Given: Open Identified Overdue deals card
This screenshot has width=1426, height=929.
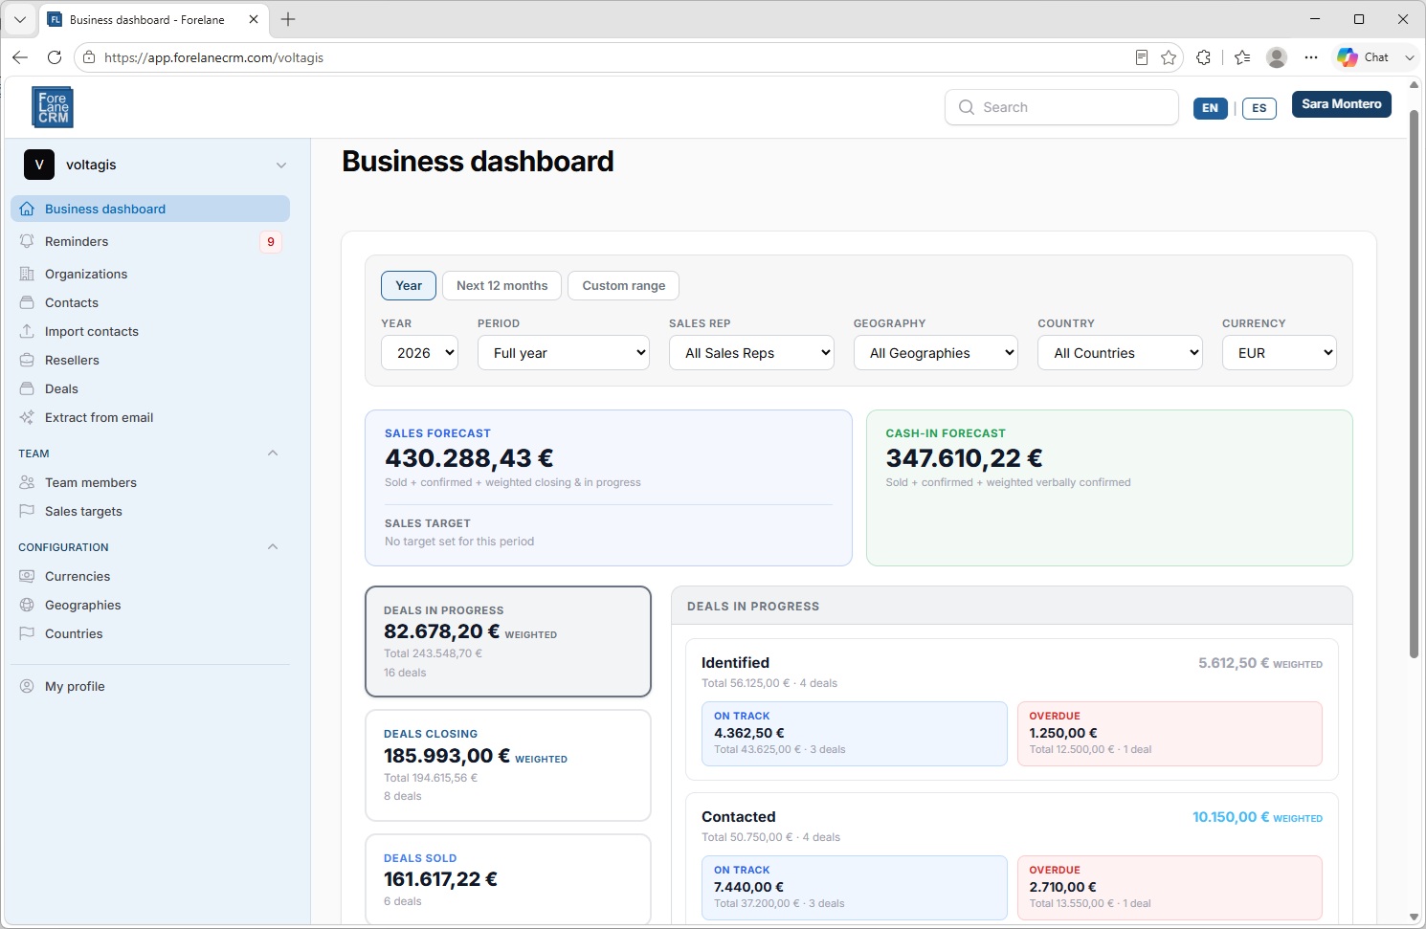Looking at the screenshot, I should click(1170, 734).
